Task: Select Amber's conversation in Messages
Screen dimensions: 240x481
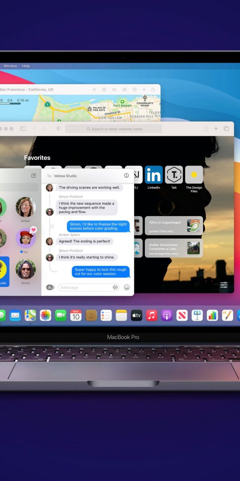Action: pyautogui.click(x=26, y=207)
